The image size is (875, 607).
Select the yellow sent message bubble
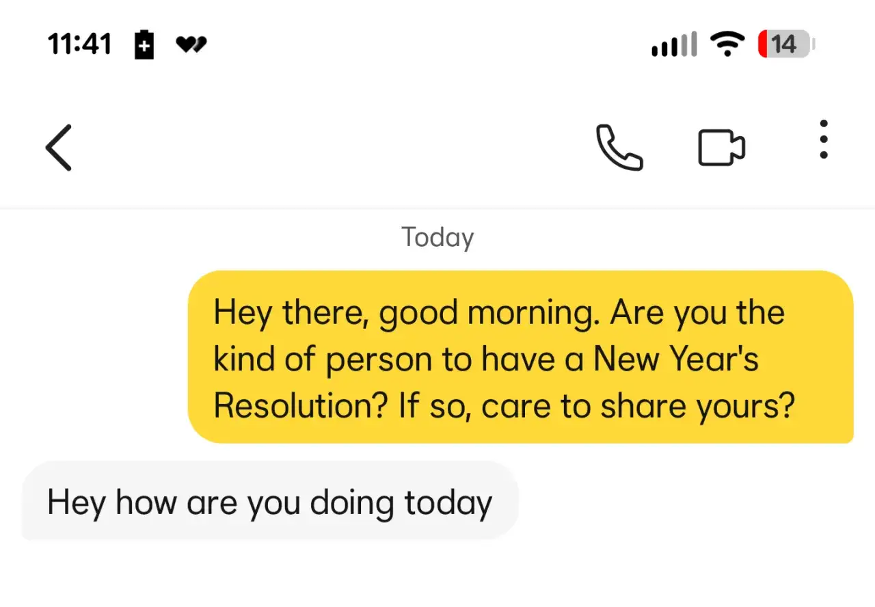tap(520, 356)
